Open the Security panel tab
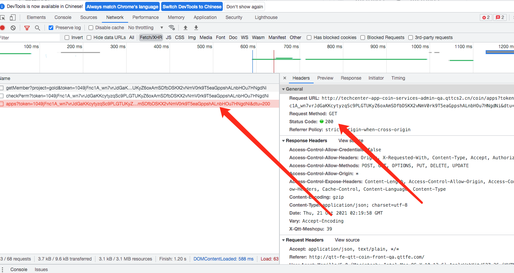 click(x=234, y=17)
